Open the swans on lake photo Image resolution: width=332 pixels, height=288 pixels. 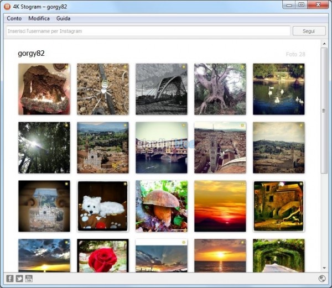pyautogui.click(x=279, y=88)
